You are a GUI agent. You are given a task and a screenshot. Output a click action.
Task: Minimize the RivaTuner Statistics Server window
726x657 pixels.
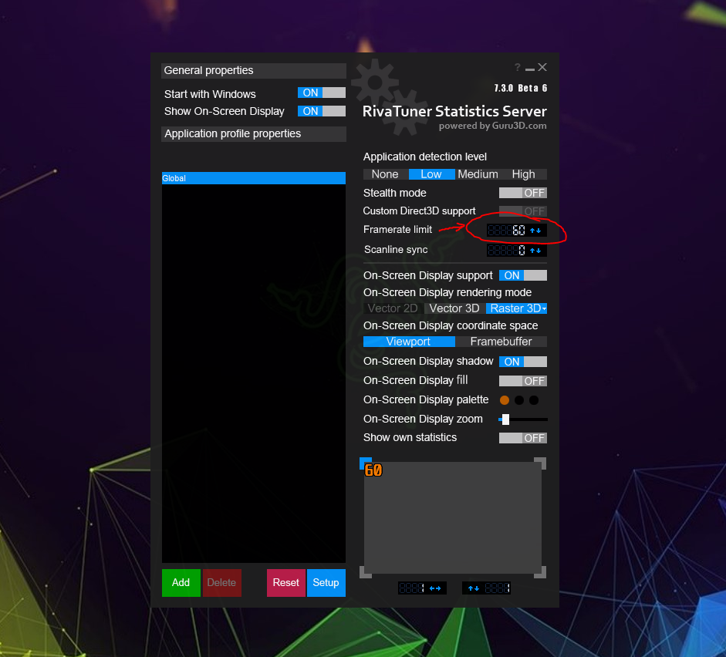(x=530, y=69)
